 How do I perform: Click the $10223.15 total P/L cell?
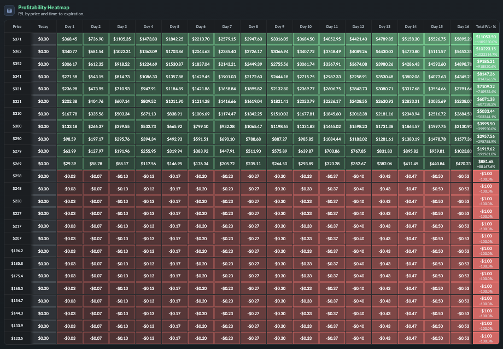(486, 51)
